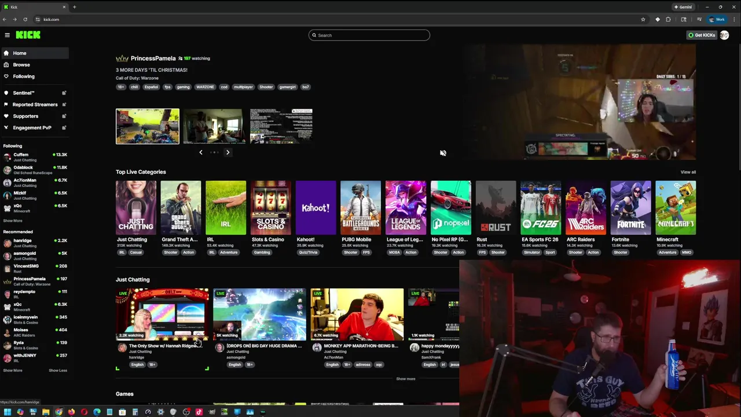Screen dimensions: 741x417
Task: Open File Explorer from taskbar
Action: [x=46, y=412]
